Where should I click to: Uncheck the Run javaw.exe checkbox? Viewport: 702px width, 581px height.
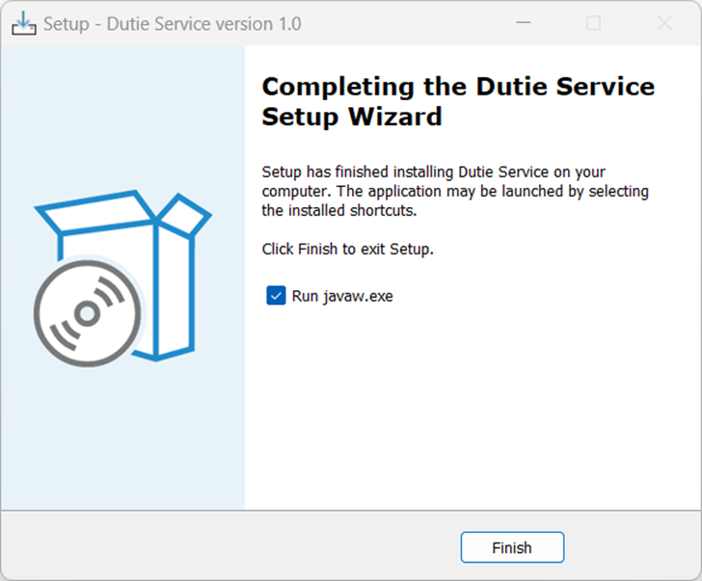276,296
